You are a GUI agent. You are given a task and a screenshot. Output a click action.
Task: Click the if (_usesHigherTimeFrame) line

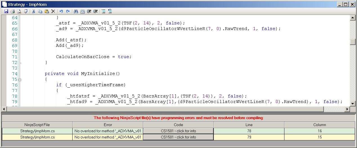point(91,85)
